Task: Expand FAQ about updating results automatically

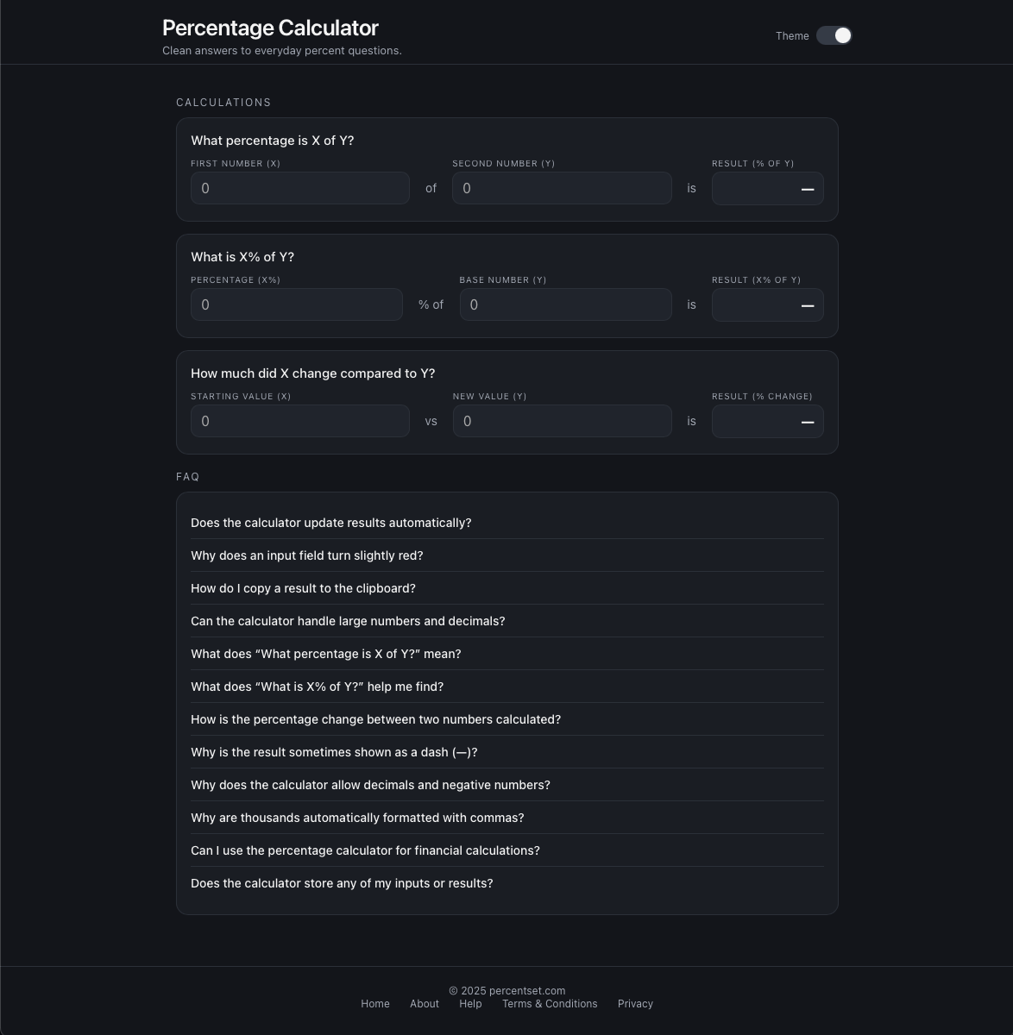Action: [507, 523]
